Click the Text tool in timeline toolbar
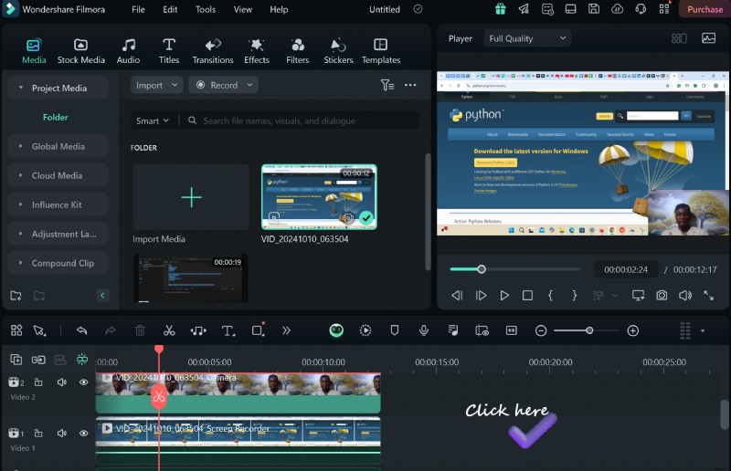 (228, 330)
